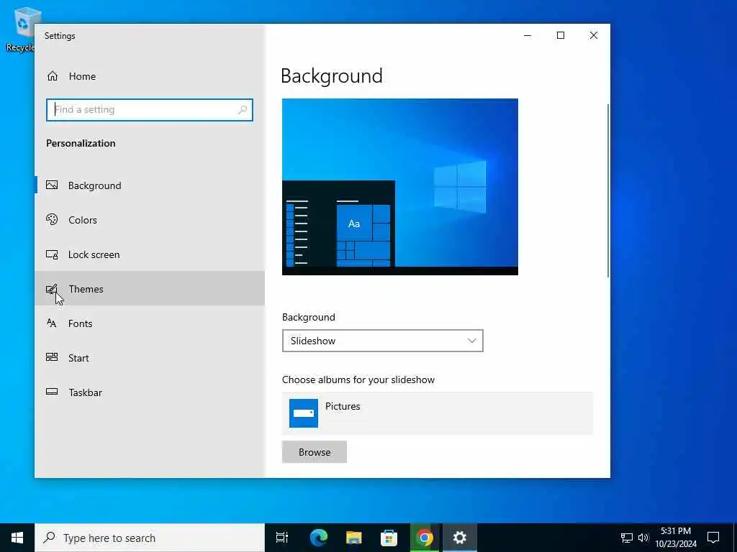Viewport: 737px width, 552px height.
Task: Focus the Find a setting search box
Action: tap(150, 110)
